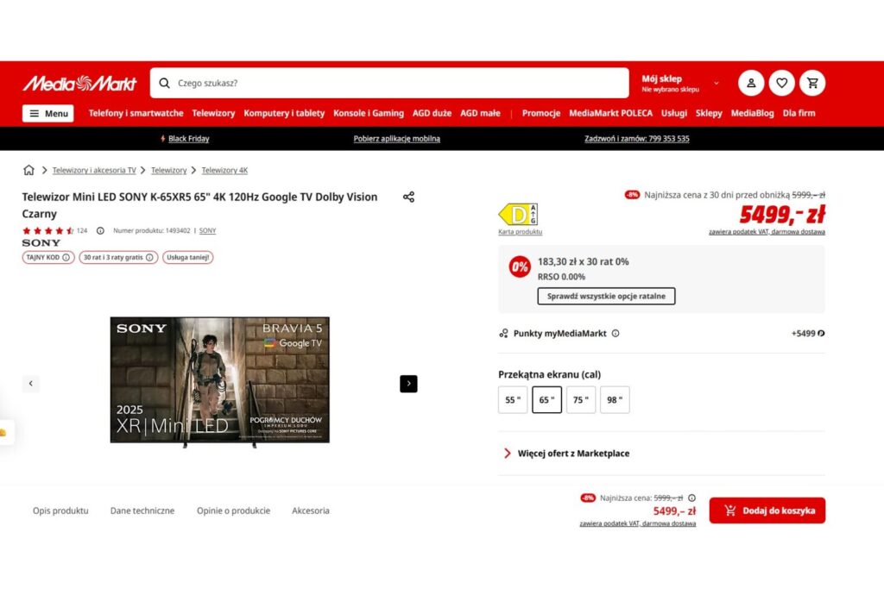Select the 55" screen size

pyautogui.click(x=513, y=400)
